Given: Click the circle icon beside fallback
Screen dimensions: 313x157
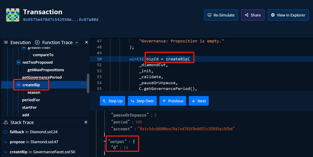Looking at the screenshot, I should pyautogui.click(x=5, y=132).
